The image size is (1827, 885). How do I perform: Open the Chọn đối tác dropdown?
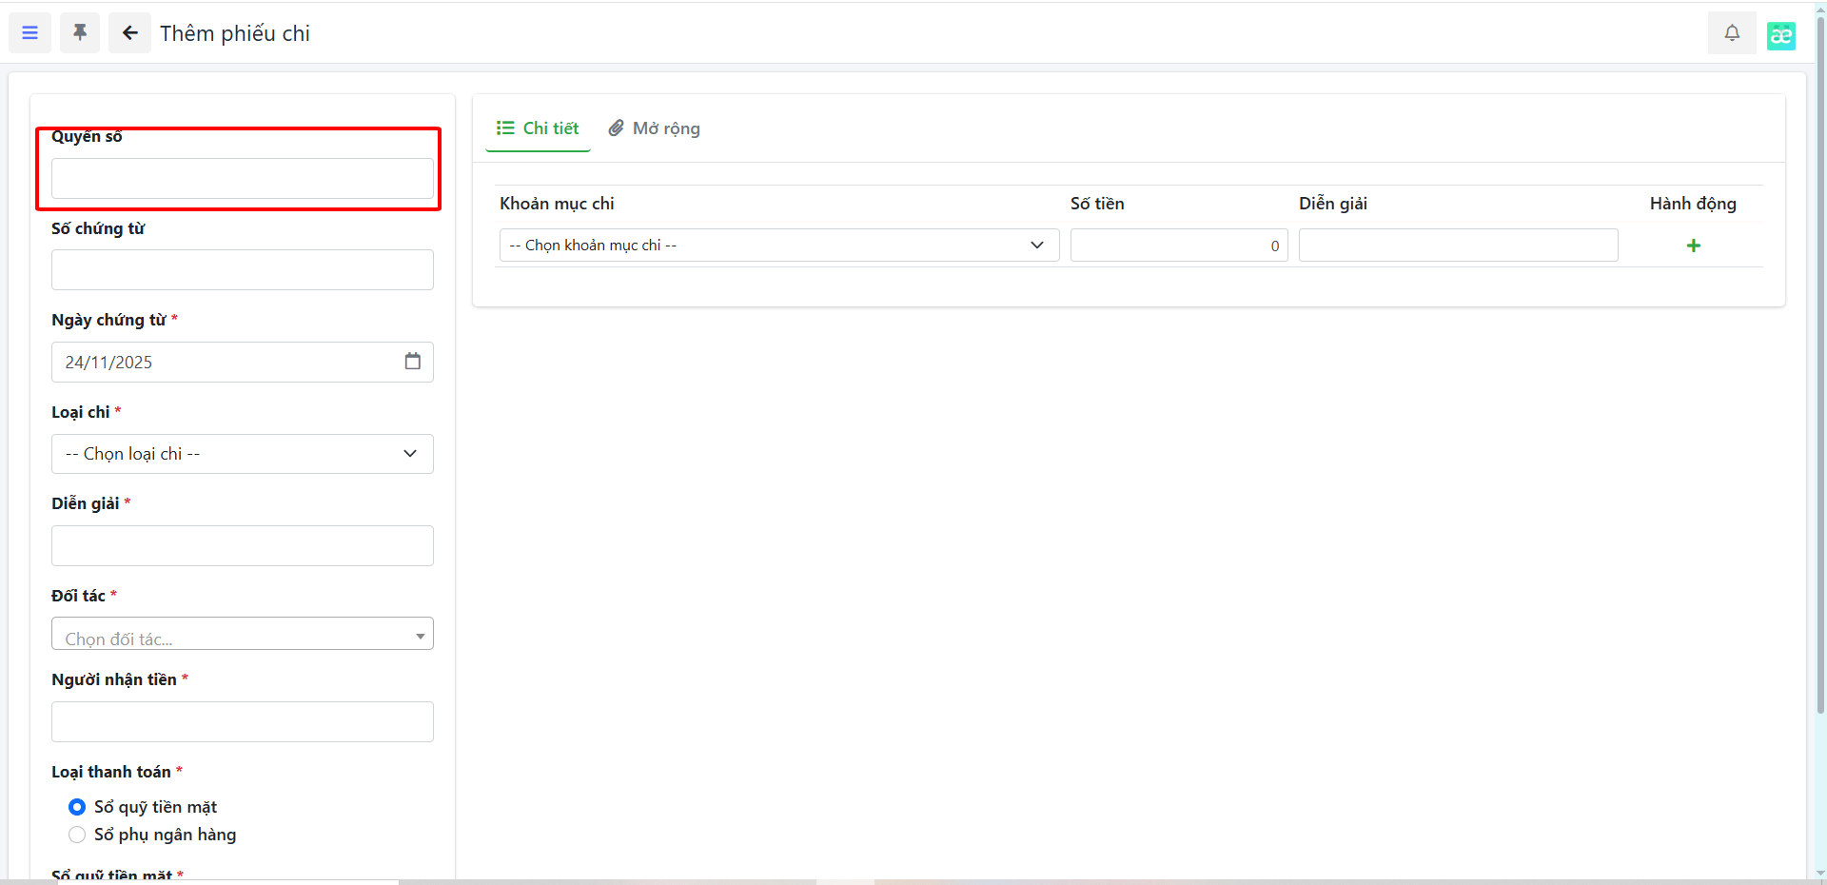click(242, 635)
